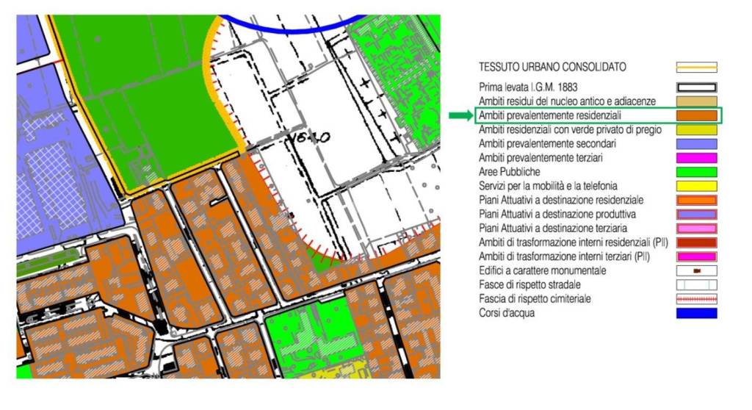This screenshot has height=410, width=752.
Task: Click the Tessuto Urbano Consolidato legend symbol
Action: 696,67
